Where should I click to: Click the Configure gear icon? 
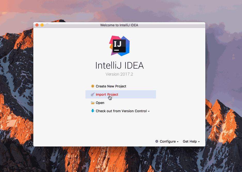157,141
